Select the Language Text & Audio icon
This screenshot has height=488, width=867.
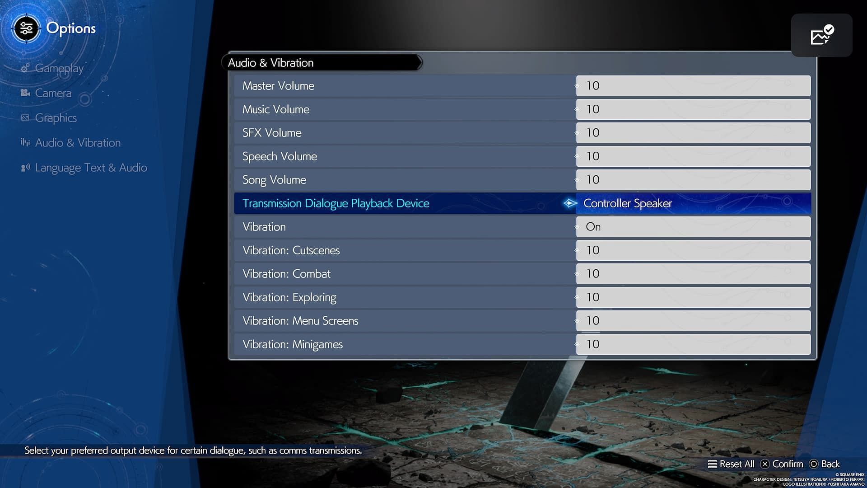(x=24, y=167)
